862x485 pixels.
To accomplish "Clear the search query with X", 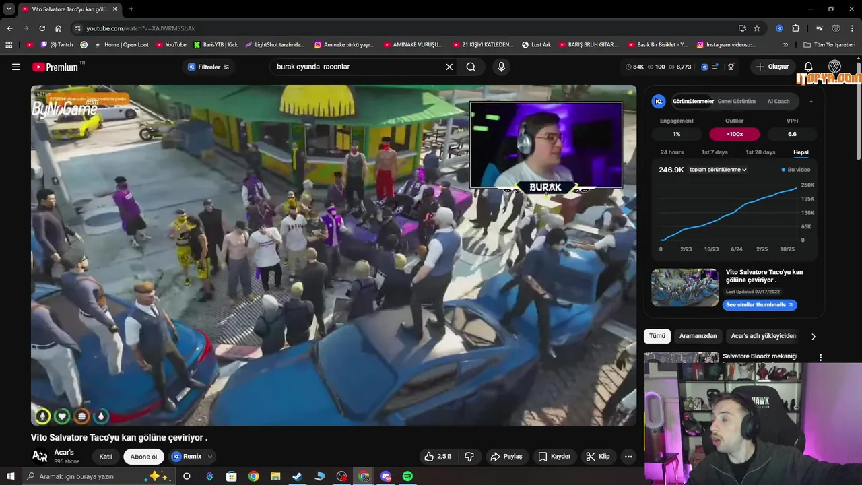I will tap(449, 67).
